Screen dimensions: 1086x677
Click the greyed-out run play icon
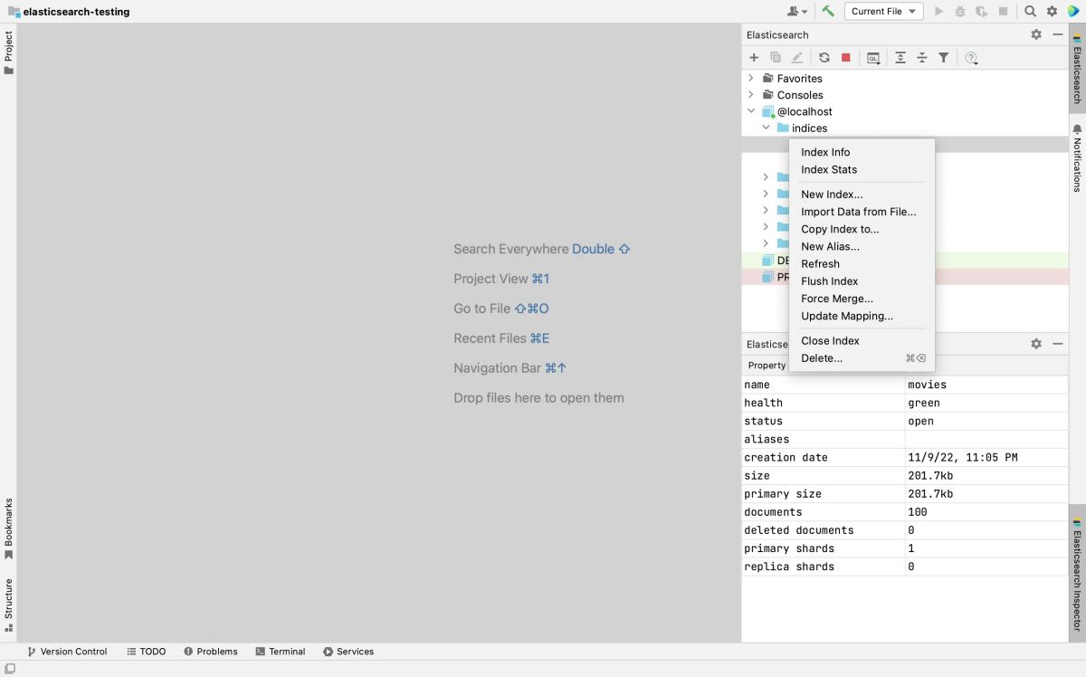coord(938,11)
